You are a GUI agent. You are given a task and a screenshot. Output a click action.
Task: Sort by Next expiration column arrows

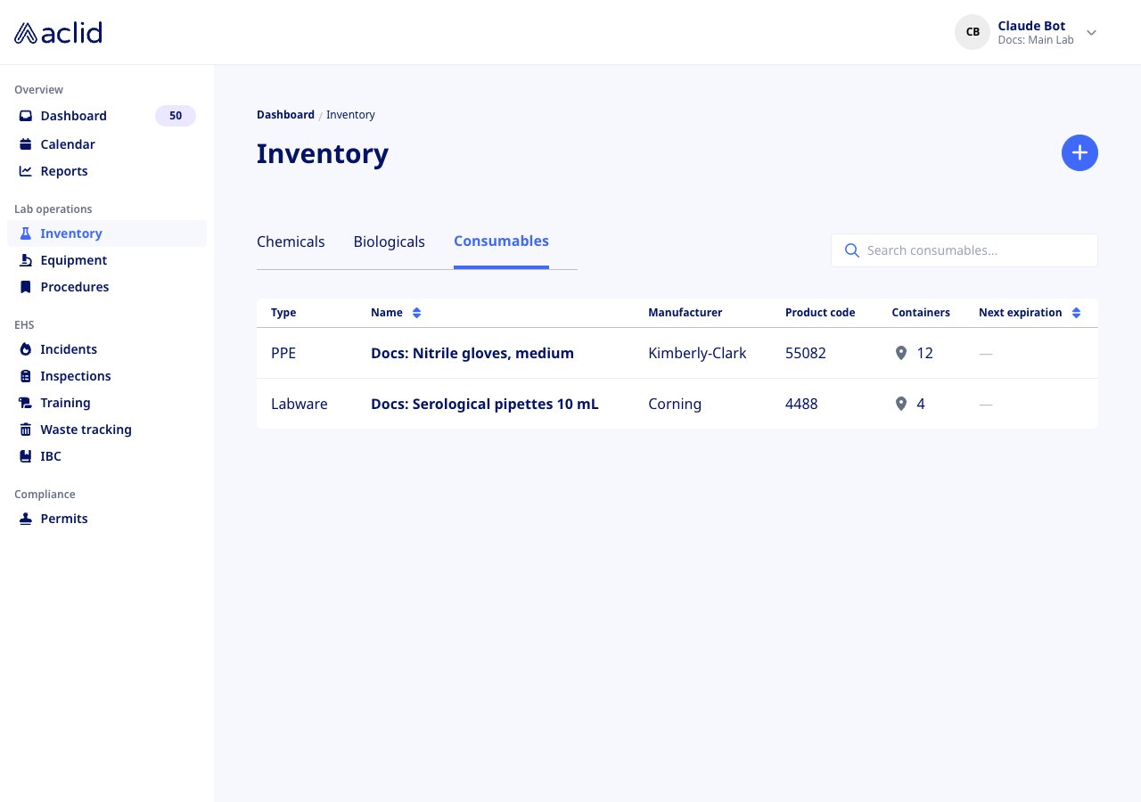tap(1076, 313)
